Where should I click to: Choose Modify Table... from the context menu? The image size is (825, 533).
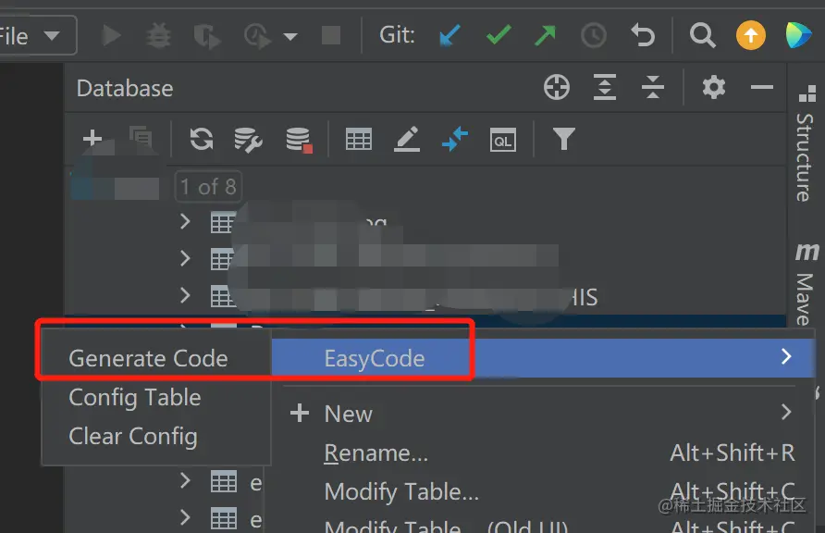[x=543, y=492]
